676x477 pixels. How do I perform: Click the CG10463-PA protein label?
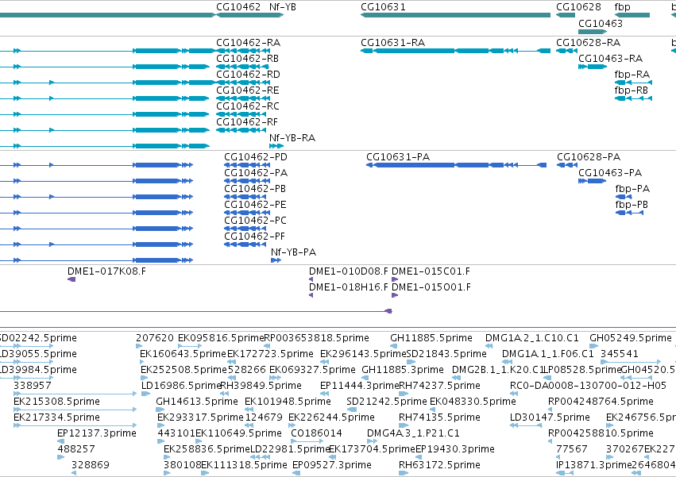coord(610,173)
